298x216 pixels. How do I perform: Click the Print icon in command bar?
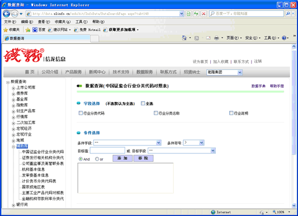click(216, 38)
